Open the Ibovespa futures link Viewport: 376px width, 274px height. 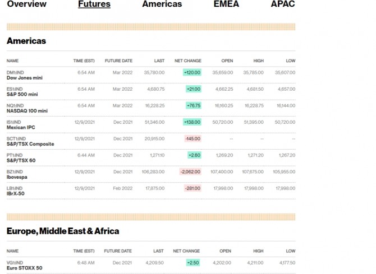[x=17, y=177]
